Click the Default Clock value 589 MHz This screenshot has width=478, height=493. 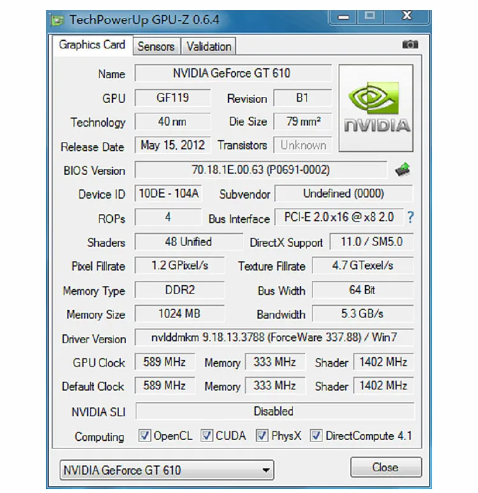pos(164,386)
